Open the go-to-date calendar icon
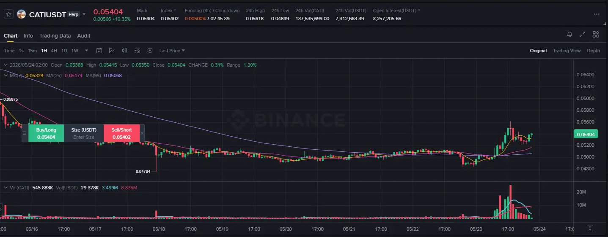 99,51
